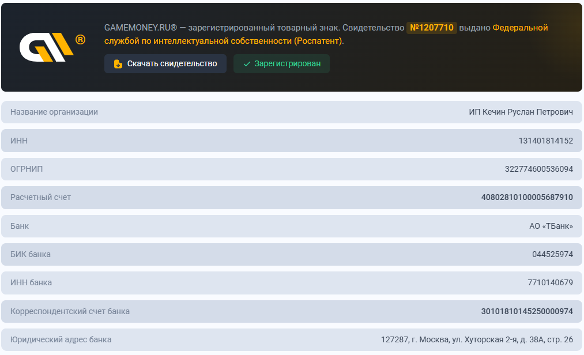
Task: Click the БИК банка label
Action: click(x=30, y=254)
